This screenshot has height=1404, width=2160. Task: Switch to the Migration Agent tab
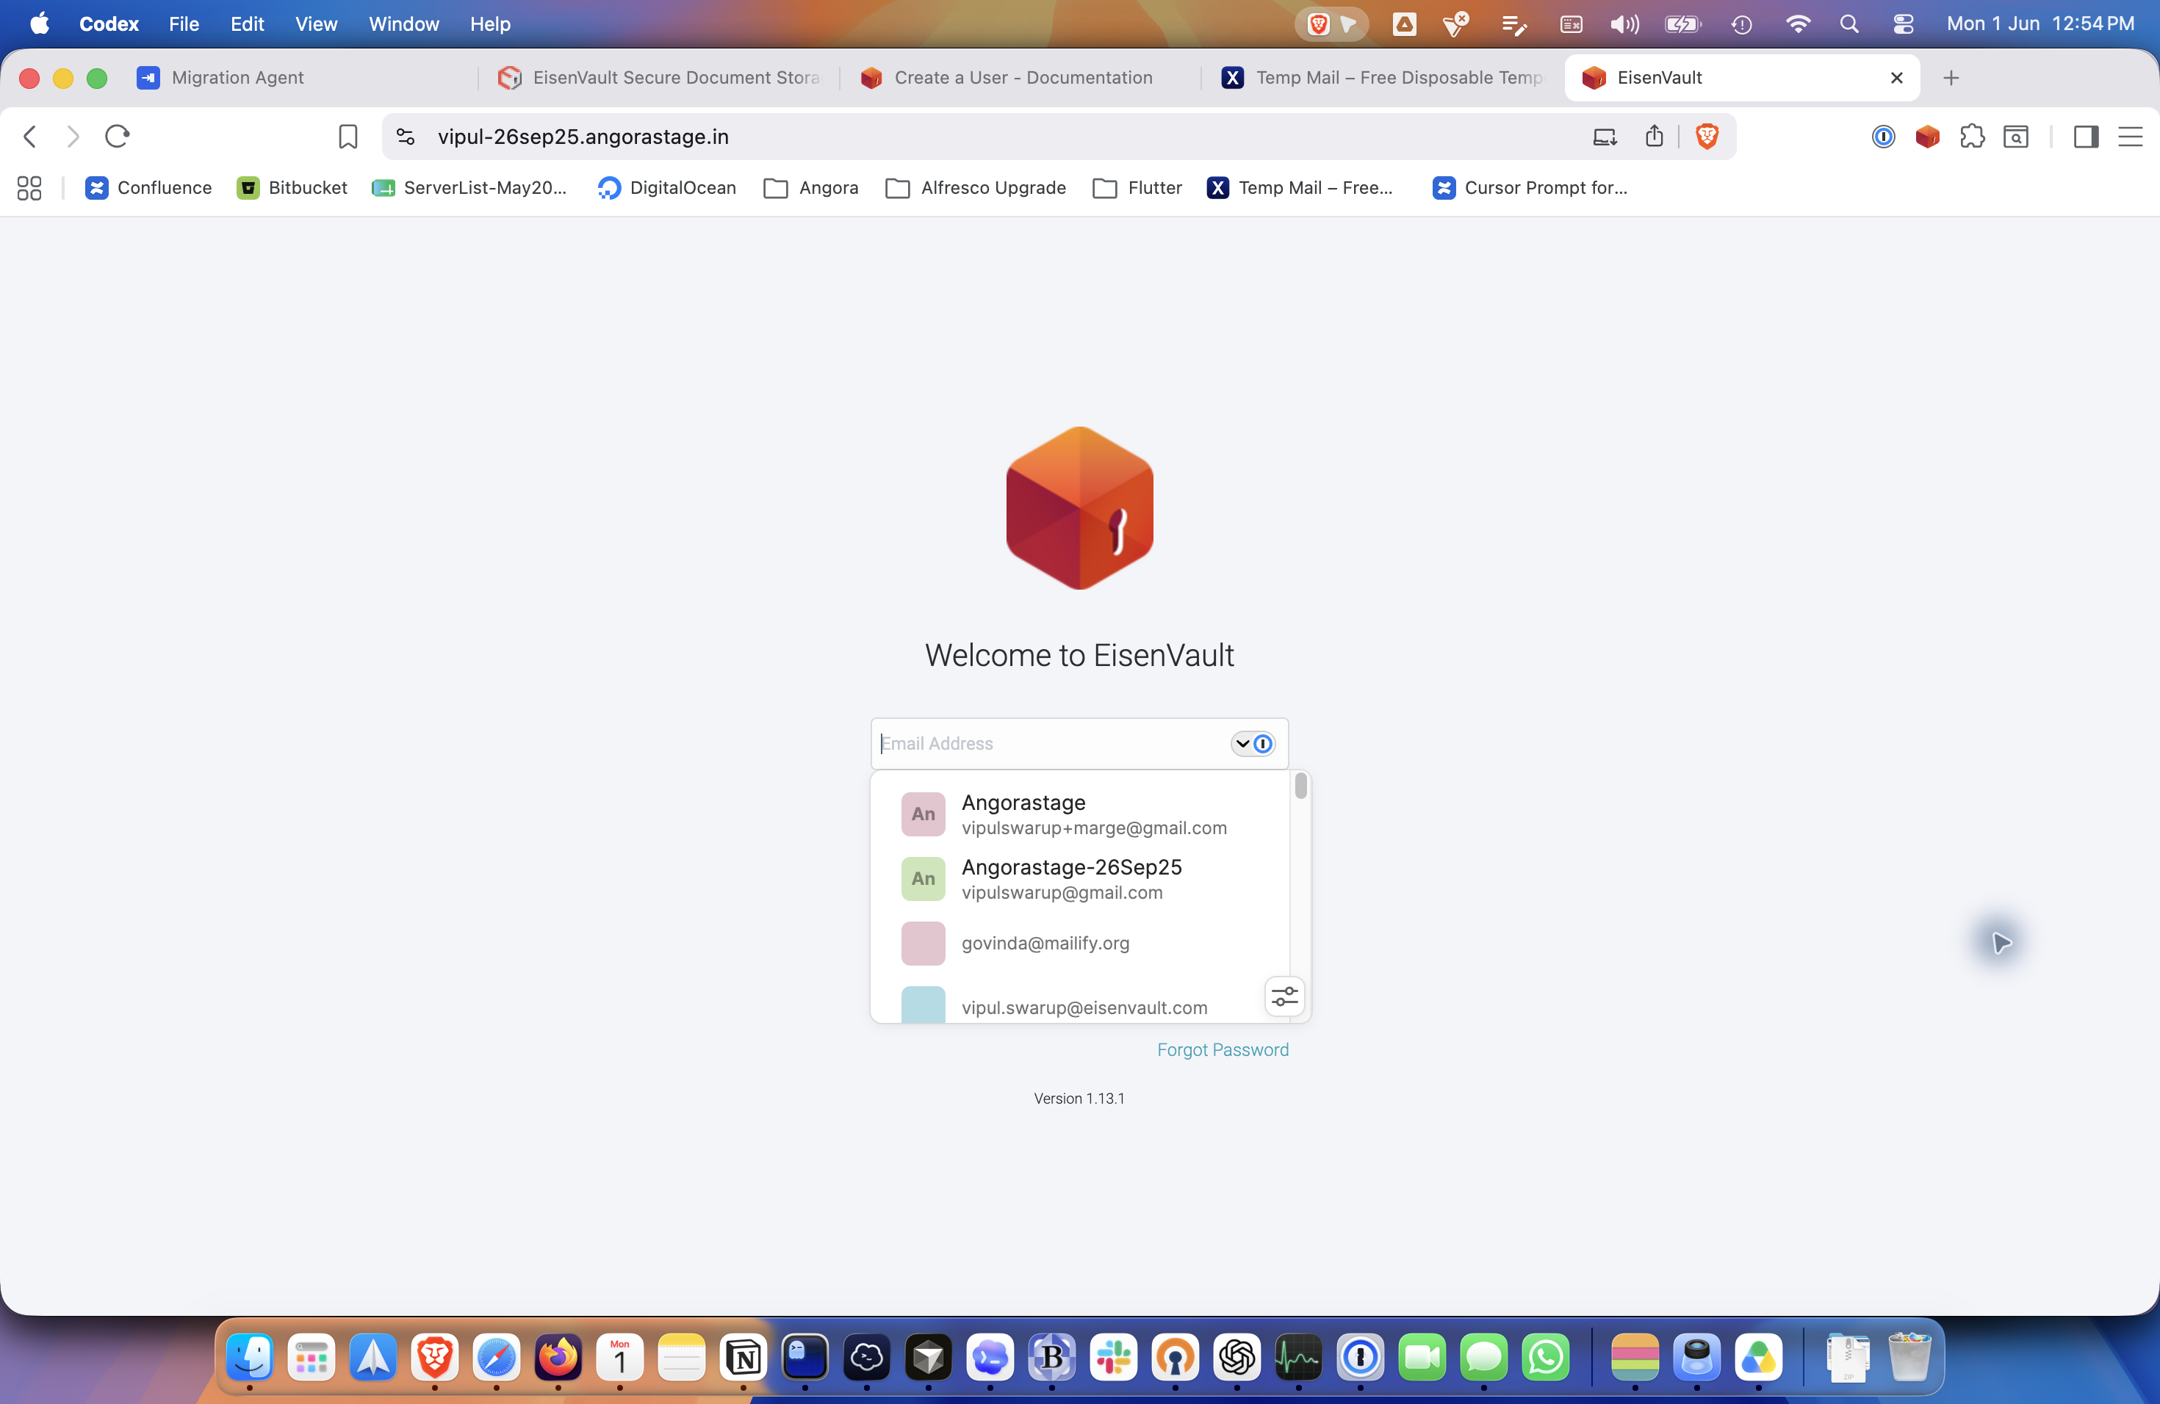(x=300, y=78)
